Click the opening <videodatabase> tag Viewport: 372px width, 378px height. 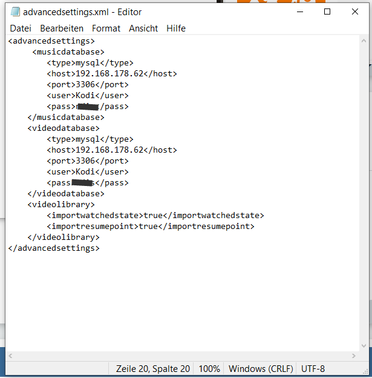[x=64, y=128]
